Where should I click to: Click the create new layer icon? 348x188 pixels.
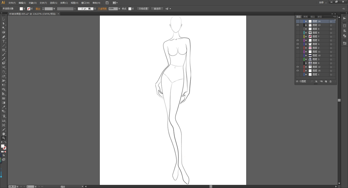pyautogui.click(x=326, y=81)
